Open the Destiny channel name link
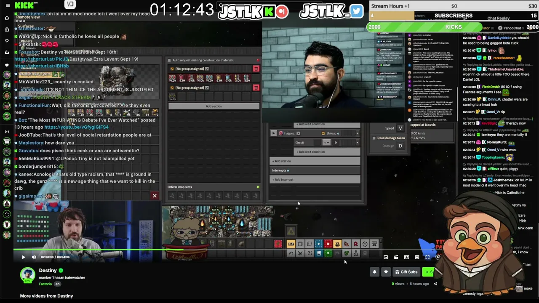The height and width of the screenshot is (303, 539). [x=48, y=271]
